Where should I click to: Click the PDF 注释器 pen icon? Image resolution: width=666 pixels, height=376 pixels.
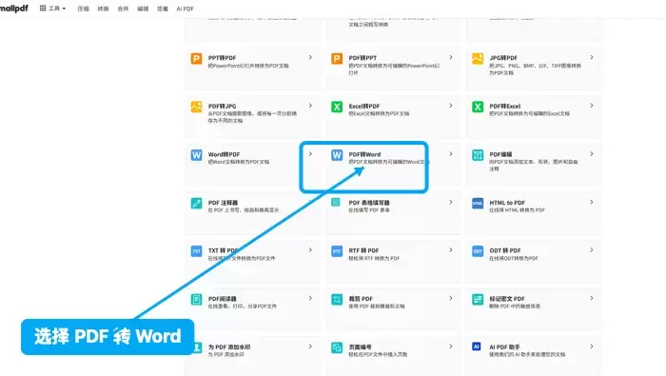point(196,203)
